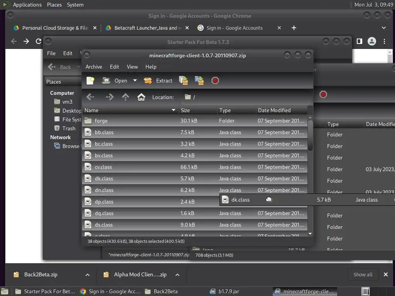Open Trash in Places sidebar

[x=65, y=128]
